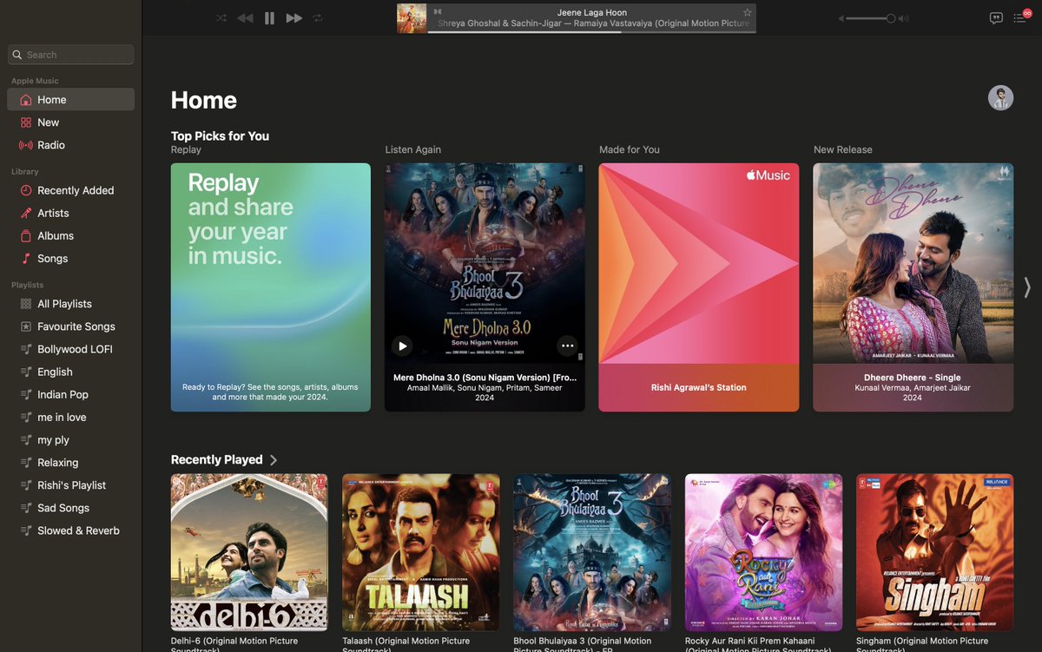Expand Recently Played section chevron
Screen dimensions: 1042x652
273,460
